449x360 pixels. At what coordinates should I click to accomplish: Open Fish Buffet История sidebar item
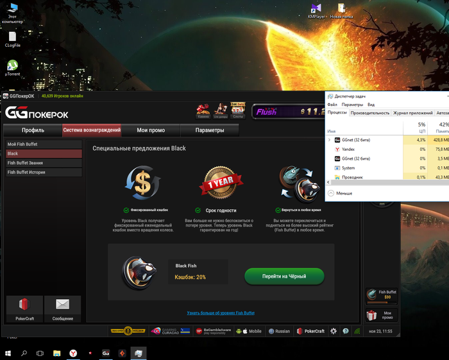pyautogui.click(x=44, y=172)
